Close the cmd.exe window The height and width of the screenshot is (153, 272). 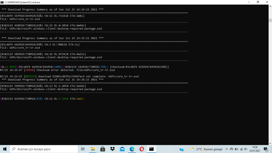[267, 2]
